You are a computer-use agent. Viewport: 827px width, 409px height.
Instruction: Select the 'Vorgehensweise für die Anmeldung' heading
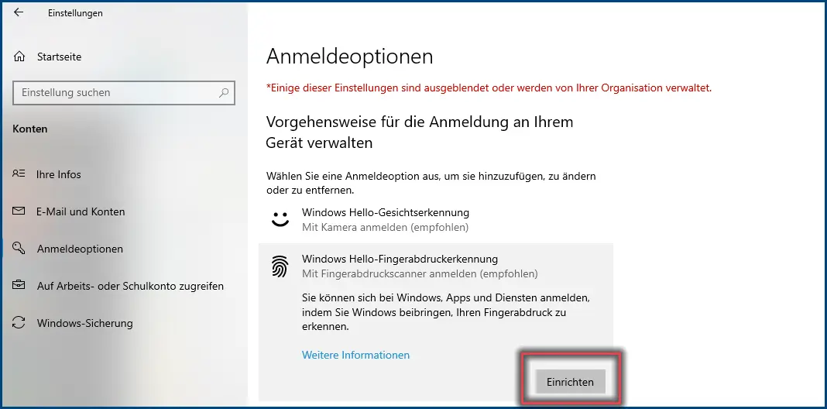pyautogui.click(x=419, y=132)
